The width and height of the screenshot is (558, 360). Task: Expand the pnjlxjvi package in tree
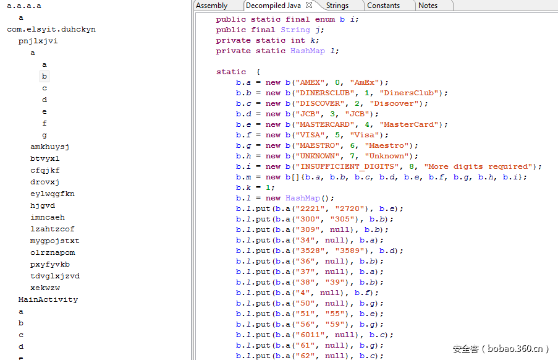[38, 41]
